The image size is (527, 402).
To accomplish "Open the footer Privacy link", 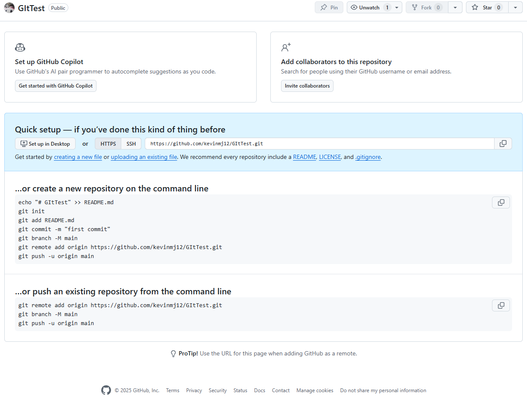I will pyautogui.click(x=194, y=390).
